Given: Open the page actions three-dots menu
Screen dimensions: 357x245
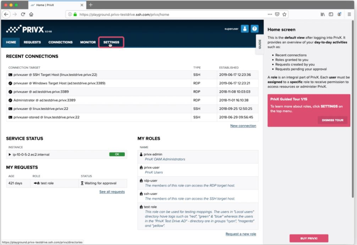Looking at the screenshot, I should (270, 14).
